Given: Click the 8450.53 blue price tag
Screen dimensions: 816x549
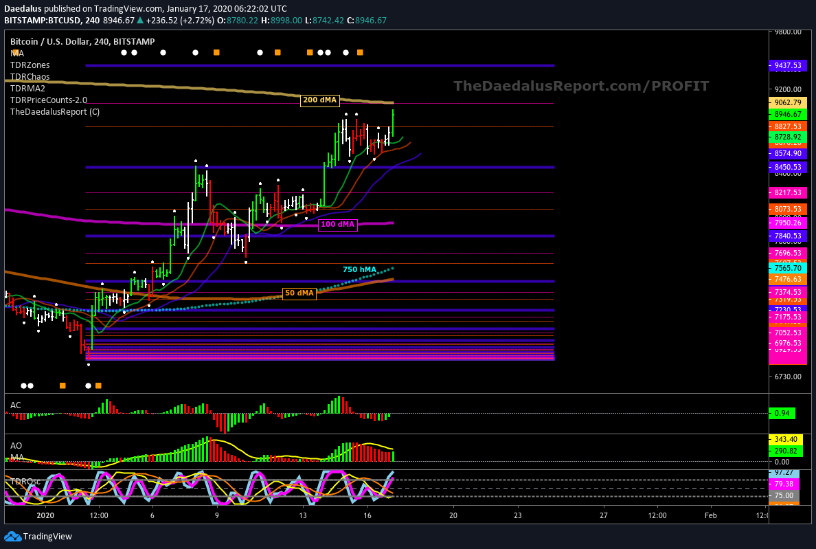Looking at the screenshot, I should coord(788,167).
